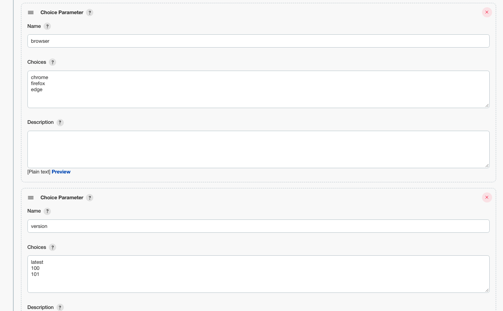503x311 pixels.
Task: Show help for browser Name field
Action: click(47, 26)
